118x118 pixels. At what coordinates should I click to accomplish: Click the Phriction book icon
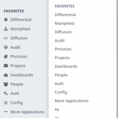6,57
